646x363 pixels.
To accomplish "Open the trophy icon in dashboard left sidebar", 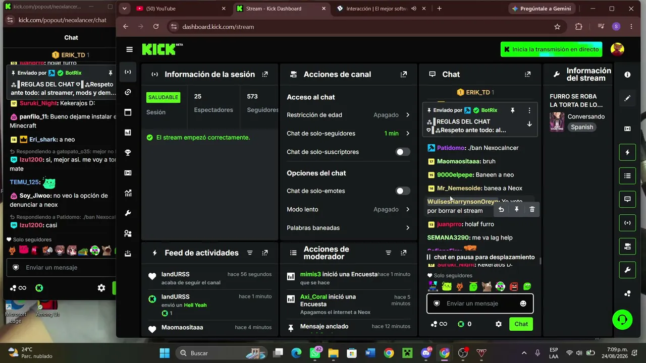I will coord(128,153).
